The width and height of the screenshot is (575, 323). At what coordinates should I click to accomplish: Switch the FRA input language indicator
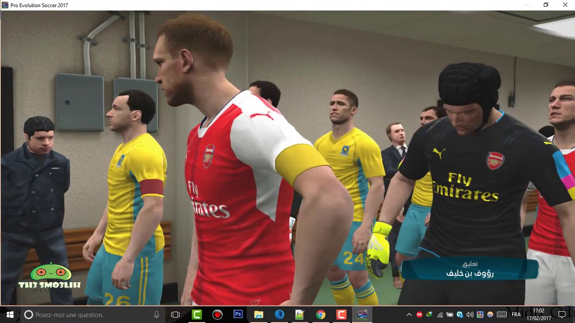(x=516, y=315)
